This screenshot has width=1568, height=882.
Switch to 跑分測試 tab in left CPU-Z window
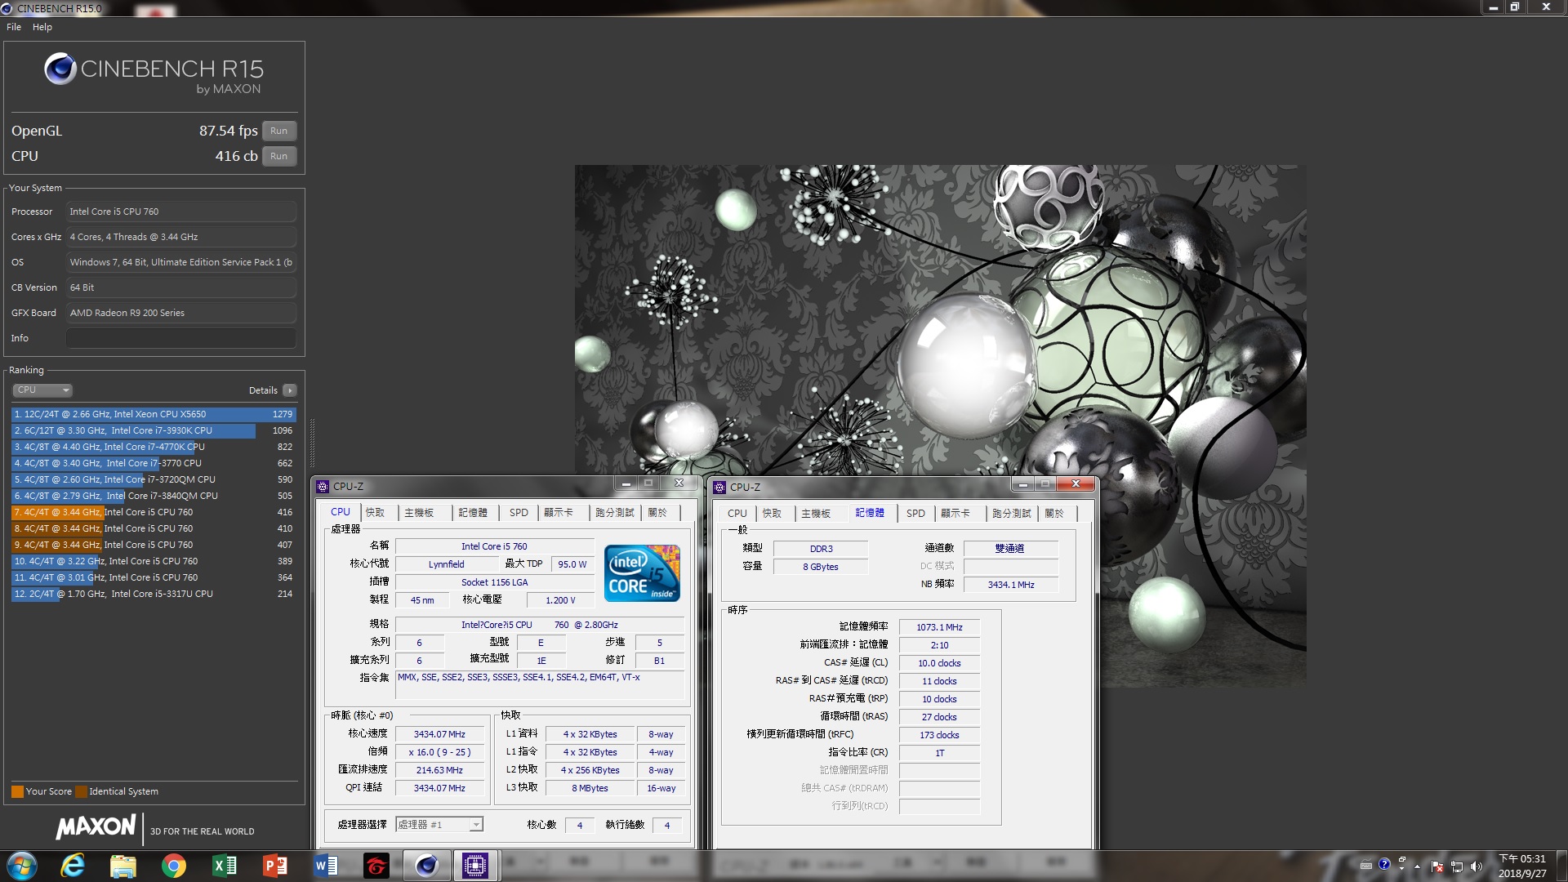point(615,513)
